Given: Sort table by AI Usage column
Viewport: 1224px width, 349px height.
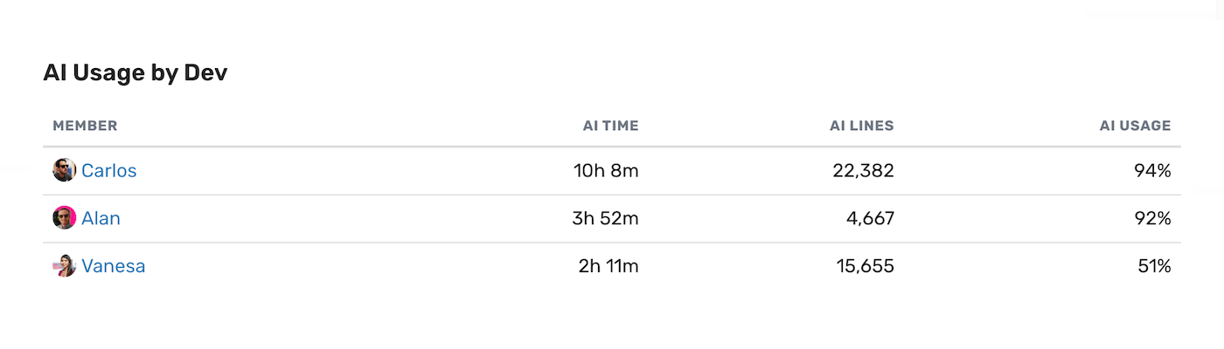Looking at the screenshot, I should 1135,126.
